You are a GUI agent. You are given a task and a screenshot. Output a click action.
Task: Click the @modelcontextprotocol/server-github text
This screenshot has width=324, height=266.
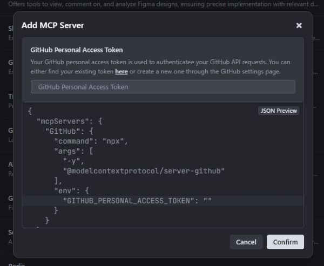[144, 171]
